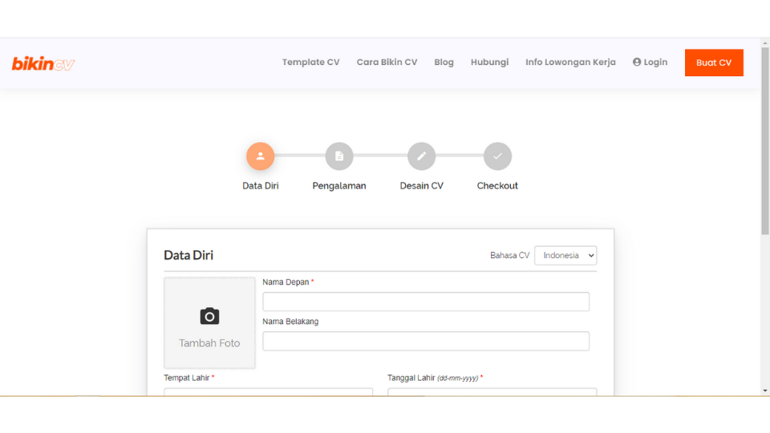Focus the Nama Belakang text field

click(x=425, y=341)
